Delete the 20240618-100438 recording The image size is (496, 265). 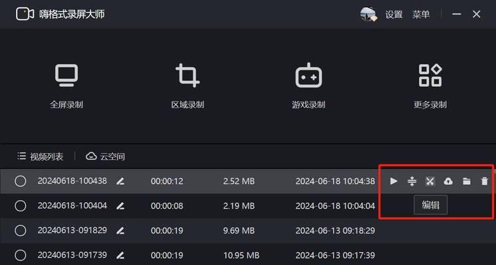coord(485,181)
